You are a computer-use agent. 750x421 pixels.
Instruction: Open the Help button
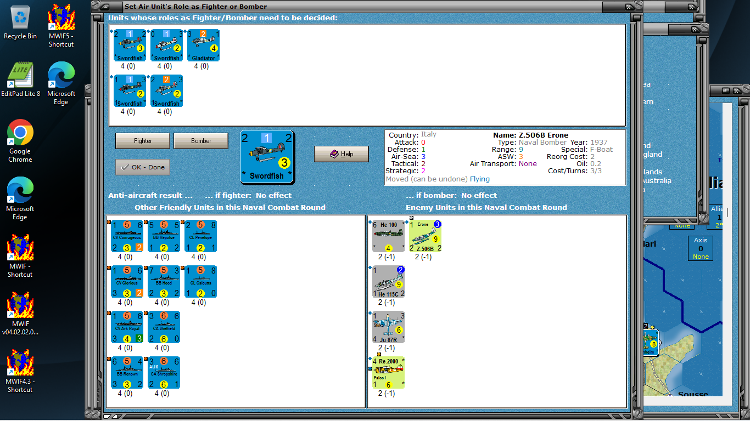pyautogui.click(x=342, y=154)
